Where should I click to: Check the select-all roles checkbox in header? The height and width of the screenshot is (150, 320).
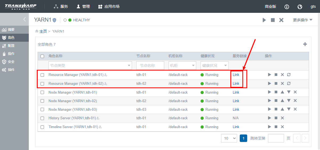pyautogui.click(x=42, y=56)
